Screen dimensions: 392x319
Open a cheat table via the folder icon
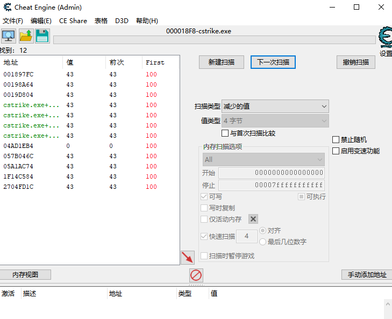[x=26, y=36]
